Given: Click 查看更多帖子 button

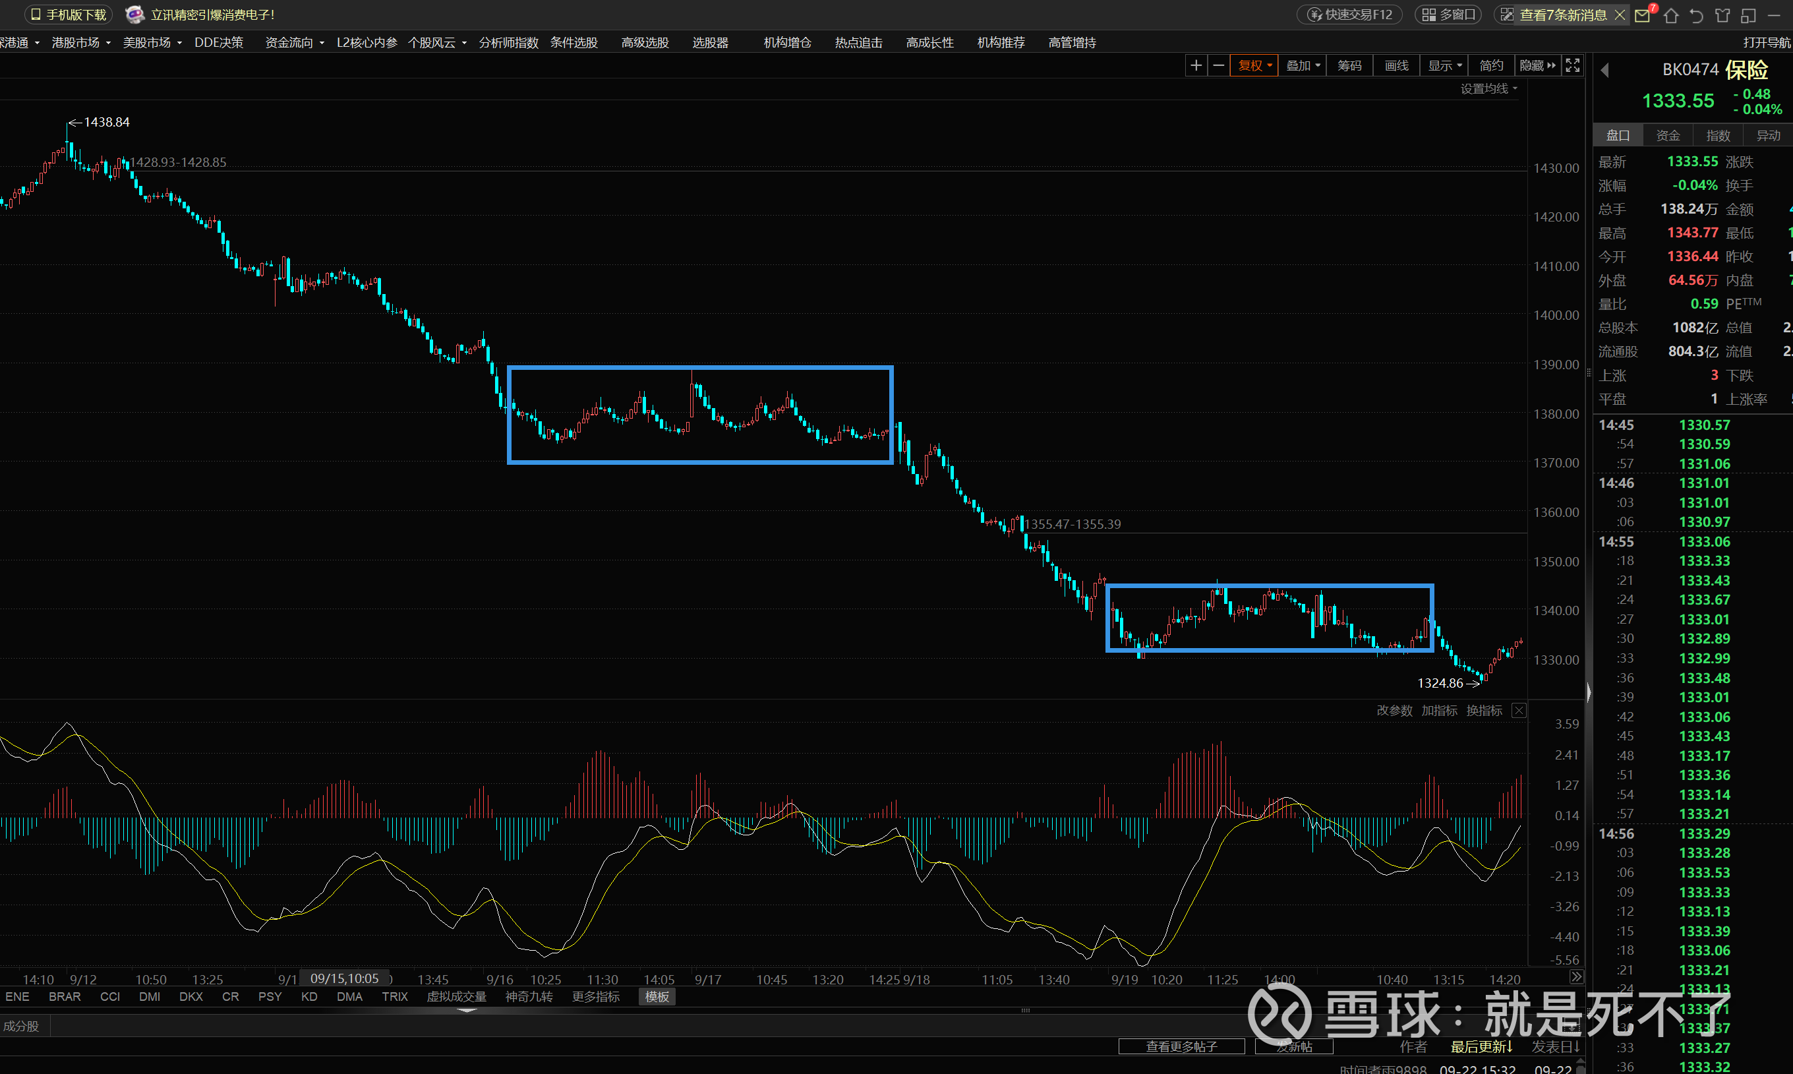Looking at the screenshot, I should point(1181,1046).
